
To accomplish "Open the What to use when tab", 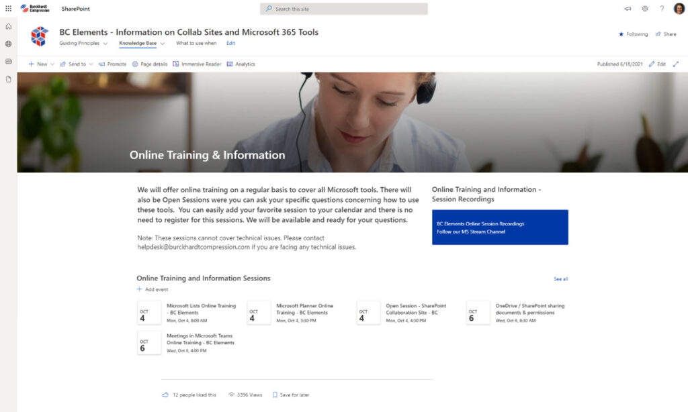I will [x=196, y=44].
